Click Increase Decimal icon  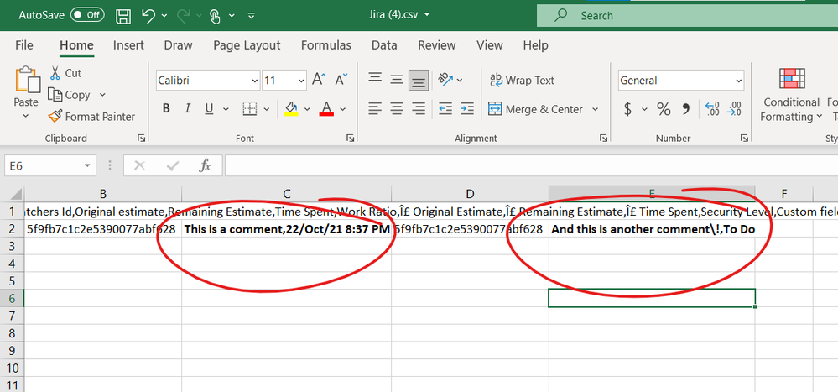coord(712,109)
